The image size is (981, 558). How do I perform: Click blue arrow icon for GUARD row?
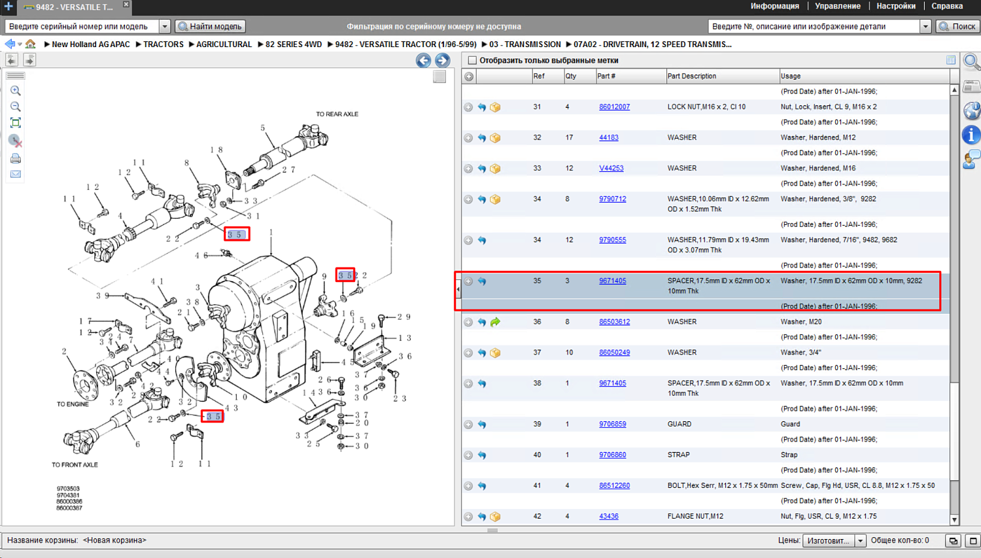(x=482, y=425)
